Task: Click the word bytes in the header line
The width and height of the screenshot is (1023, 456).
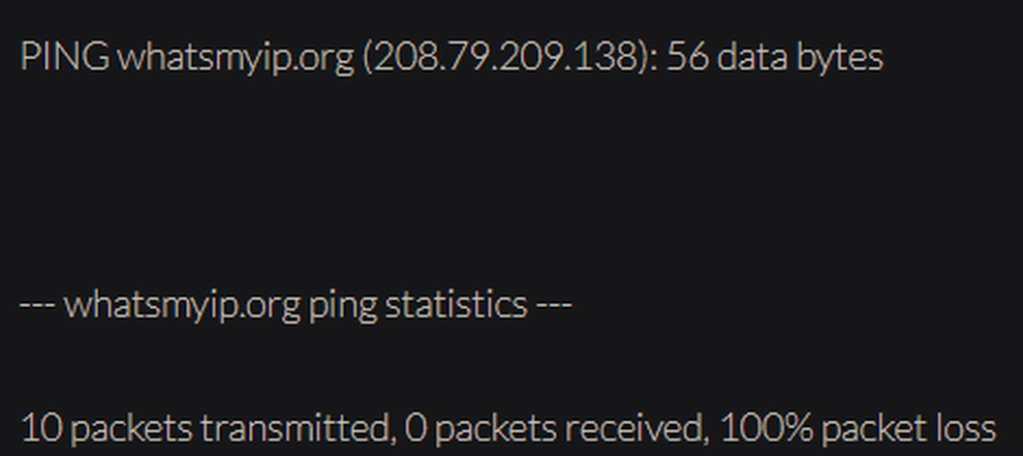Action: (x=840, y=58)
